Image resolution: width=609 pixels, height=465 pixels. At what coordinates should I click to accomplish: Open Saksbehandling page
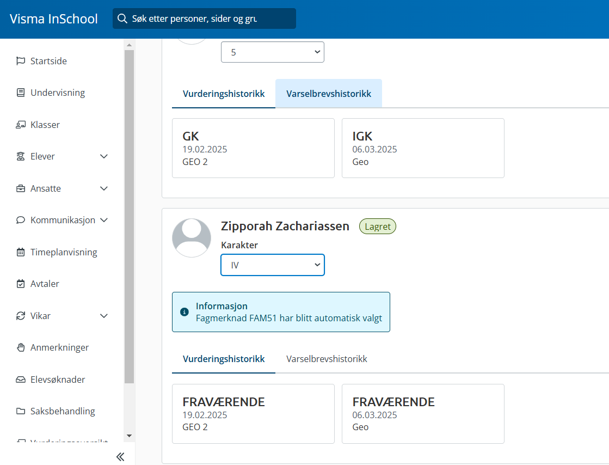click(x=63, y=411)
